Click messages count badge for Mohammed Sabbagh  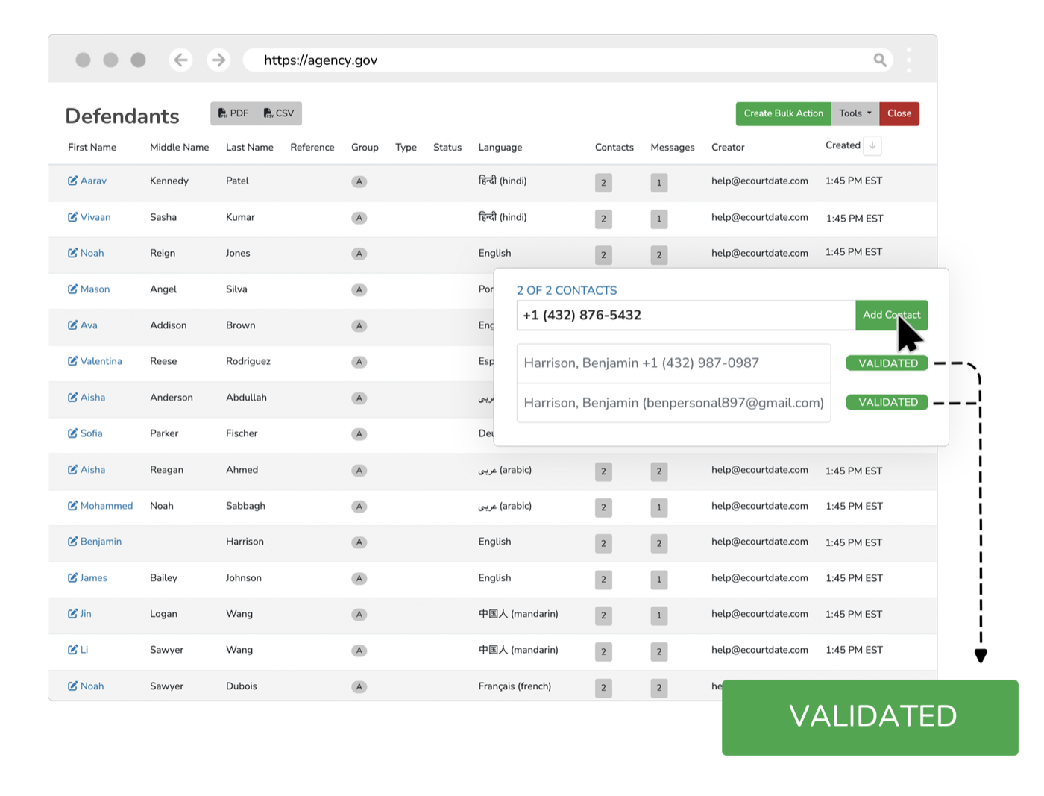[x=659, y=507]
